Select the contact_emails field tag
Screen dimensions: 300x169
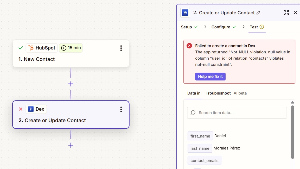pos(204,160)
